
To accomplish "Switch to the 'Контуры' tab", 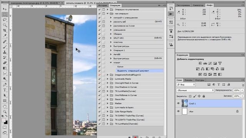I will click(x=200, y=80).
